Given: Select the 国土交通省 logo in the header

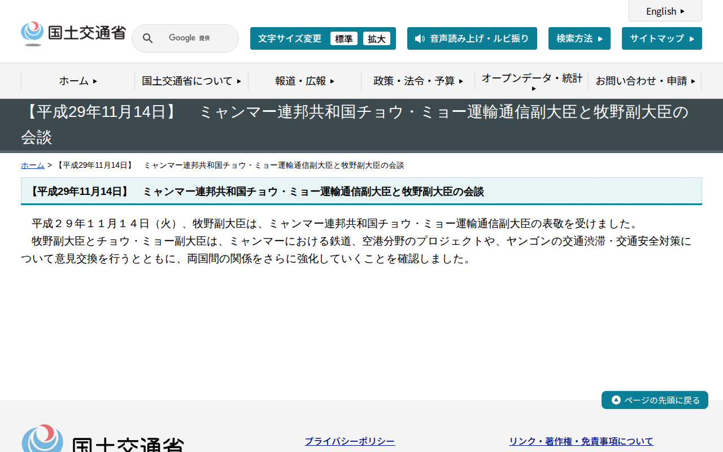Looking at the screenshot, I should click(x=73, y=32).
